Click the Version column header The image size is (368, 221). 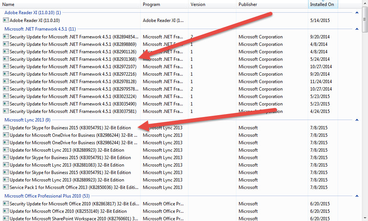[x=212, y=4]
